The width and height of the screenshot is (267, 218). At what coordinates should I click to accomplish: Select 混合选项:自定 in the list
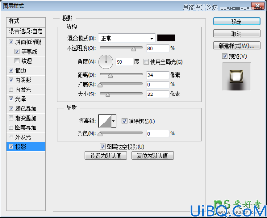click(26, 32)
